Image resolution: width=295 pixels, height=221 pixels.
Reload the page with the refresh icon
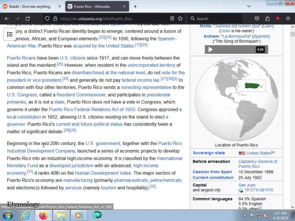pyautogui.click(x=28, y=19)
